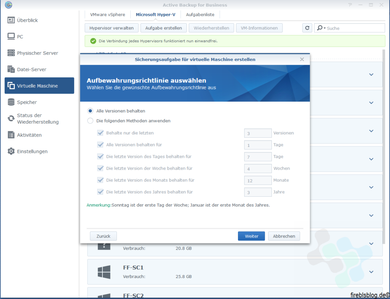Click the VM list vertical scrollbar

pyautogui.click(x=384, y=146)
